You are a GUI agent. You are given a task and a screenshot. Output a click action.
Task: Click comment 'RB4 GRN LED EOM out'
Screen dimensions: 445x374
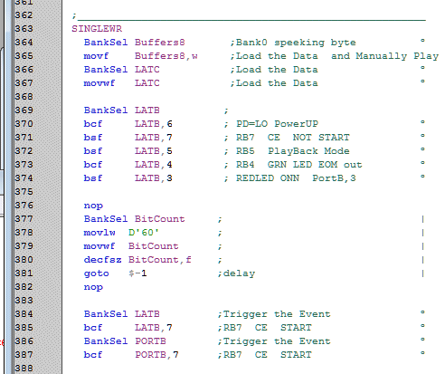pyautogui.click(x=299, y=165)
